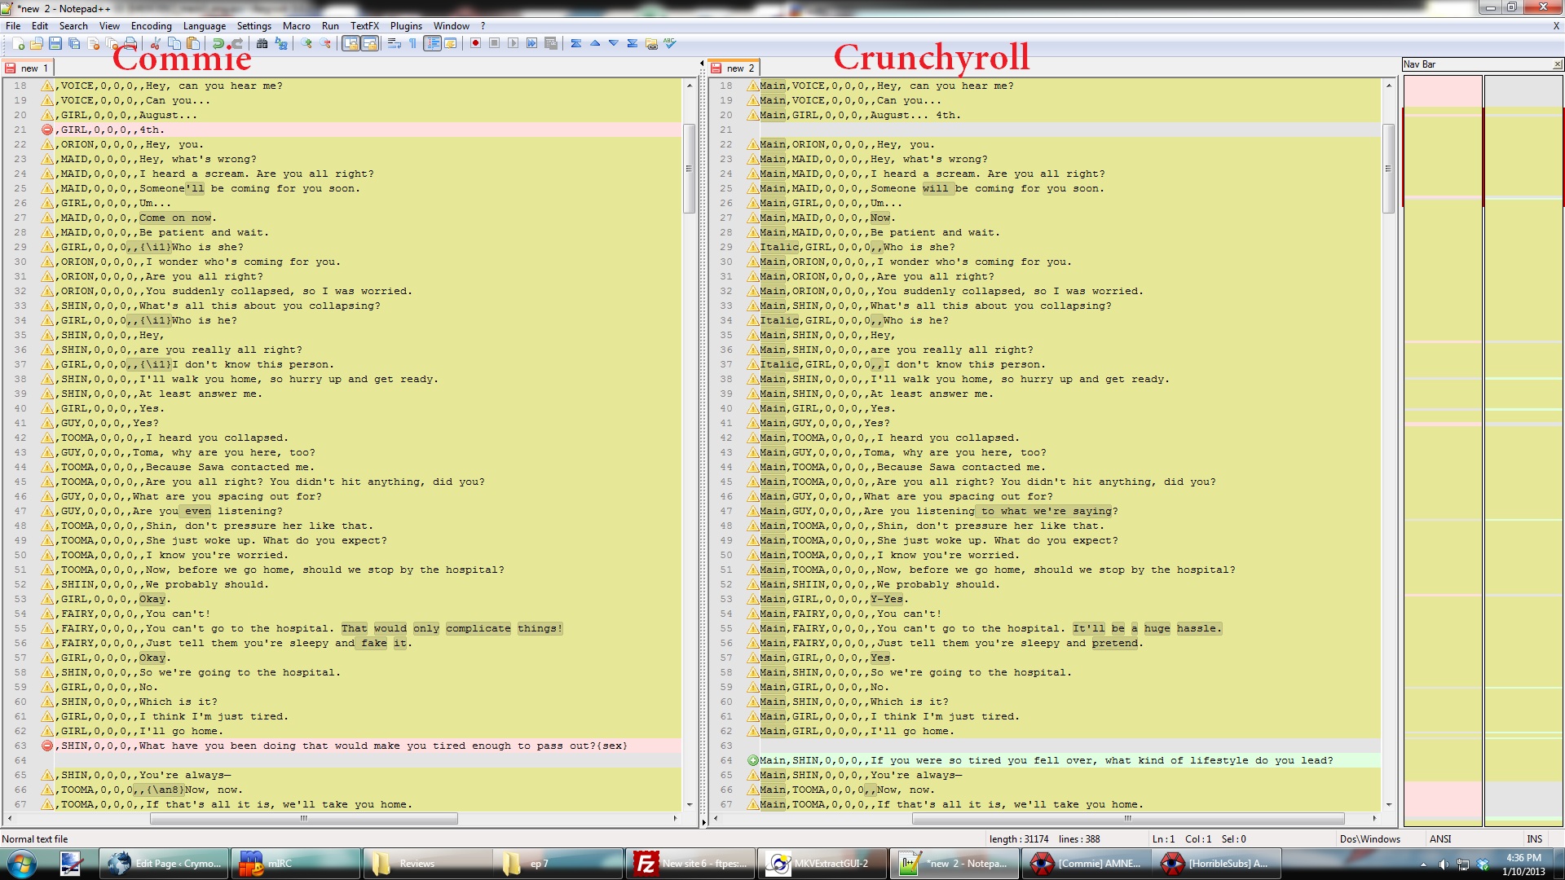Click the Paste clipboard toolbar icon
This screenshot has width=1565, height=880.
click(193, 43)
